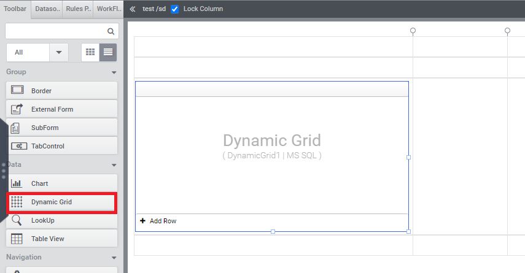
Task: Click the SubForm icon
Action: pyautogui.click(x=15, y=128)
